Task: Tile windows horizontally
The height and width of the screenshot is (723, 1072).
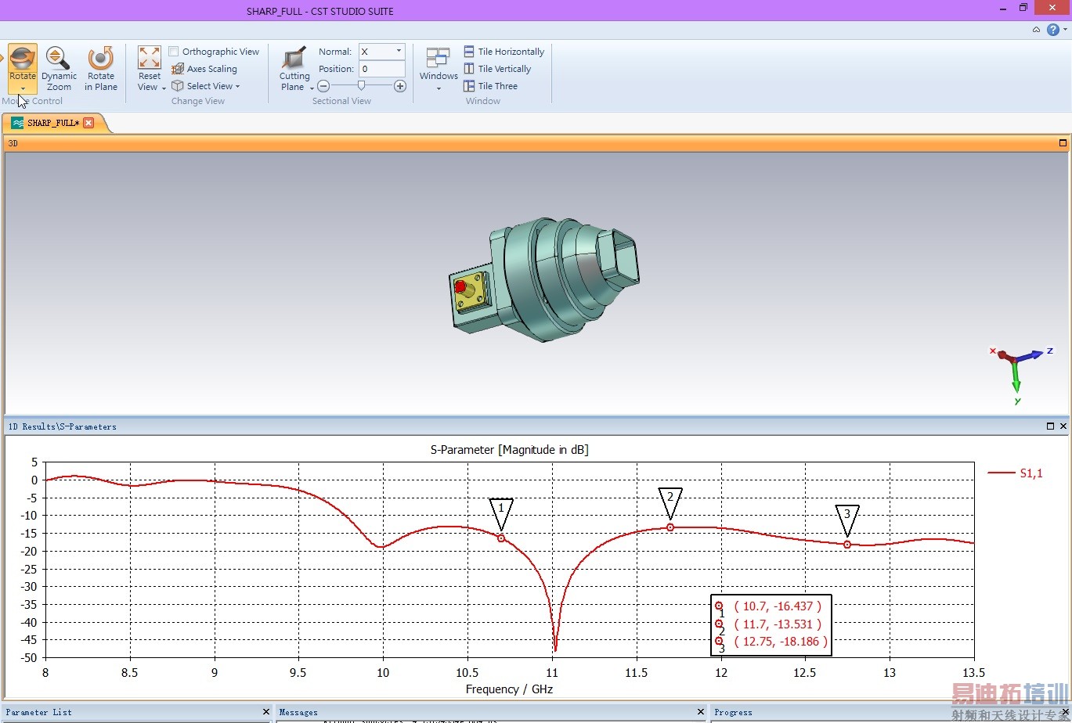Action: click(x=504, y=52)
